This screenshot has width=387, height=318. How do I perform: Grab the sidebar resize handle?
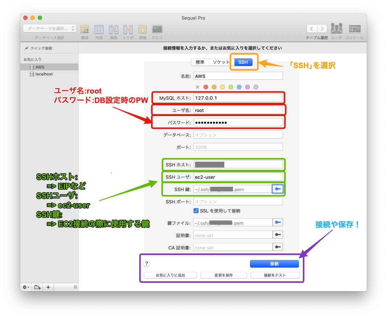click(x=75, y=287)
